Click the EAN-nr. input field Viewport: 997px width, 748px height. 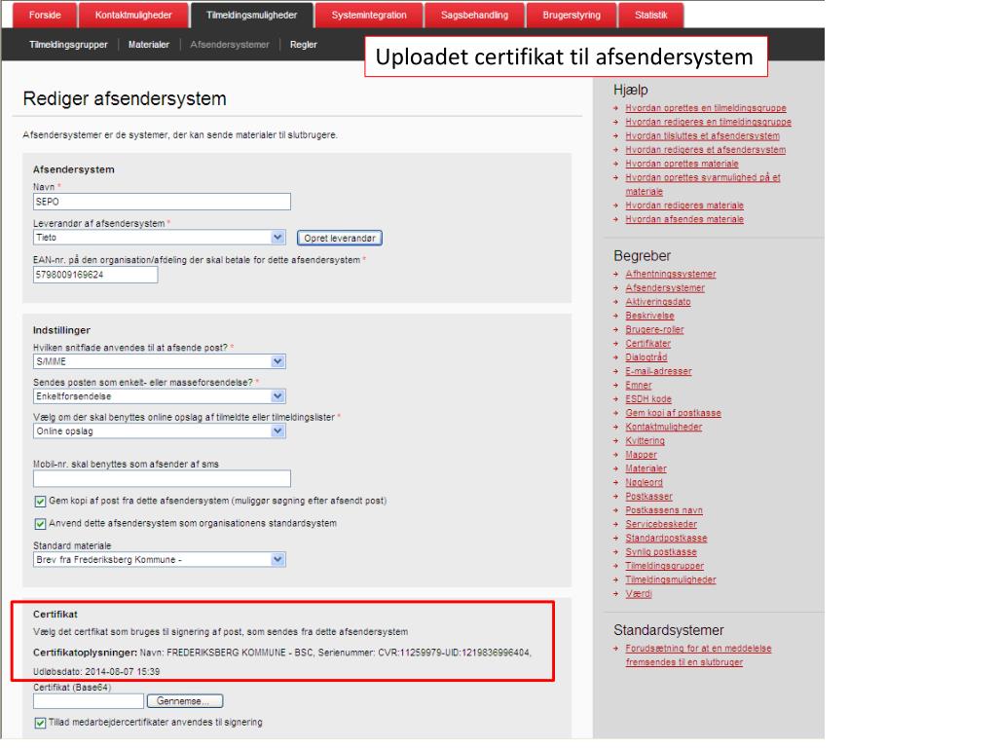tap(95, 275)
